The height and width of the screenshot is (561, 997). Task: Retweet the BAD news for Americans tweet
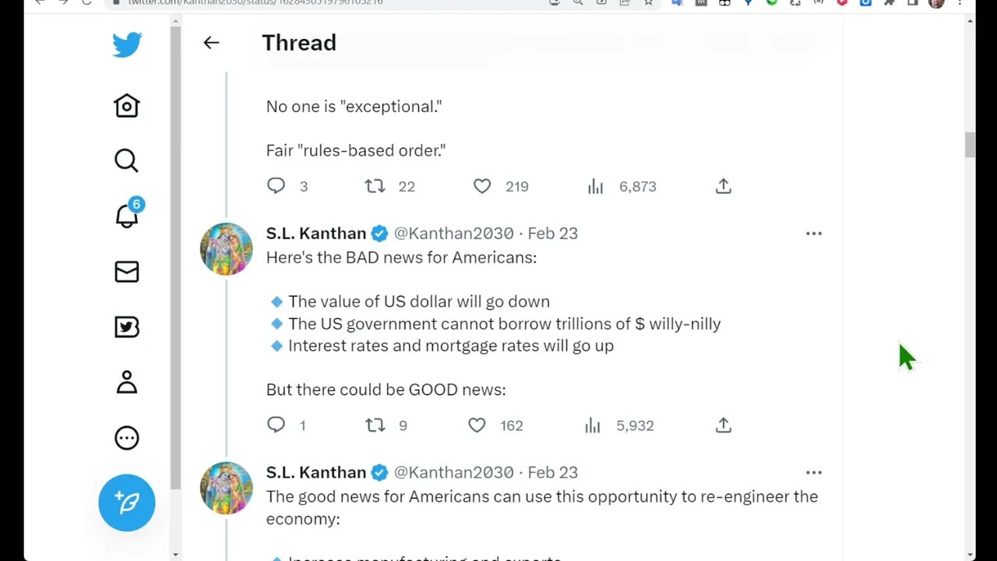[x=375, y=425]
